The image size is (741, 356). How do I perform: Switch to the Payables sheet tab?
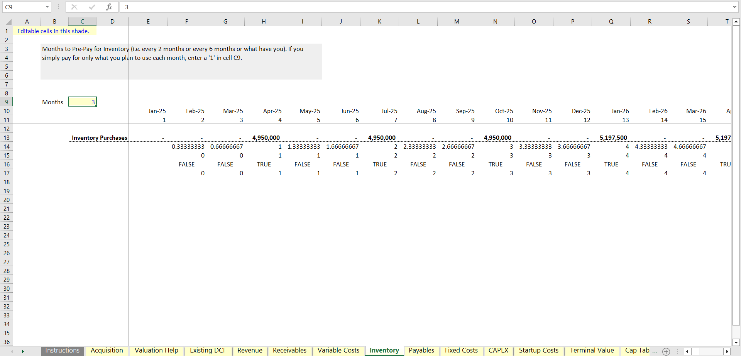pyautogui.click(x=421, y=351)
